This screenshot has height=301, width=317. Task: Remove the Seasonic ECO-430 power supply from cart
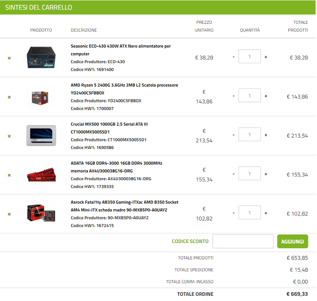coord(9,58)
